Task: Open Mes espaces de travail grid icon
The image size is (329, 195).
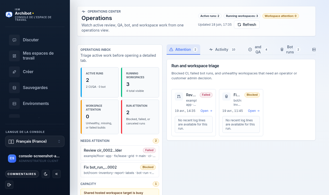Action: point(14,56)
